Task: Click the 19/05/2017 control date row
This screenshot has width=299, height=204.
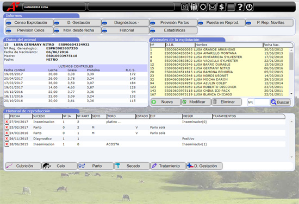Action: (x=76, y=74)
